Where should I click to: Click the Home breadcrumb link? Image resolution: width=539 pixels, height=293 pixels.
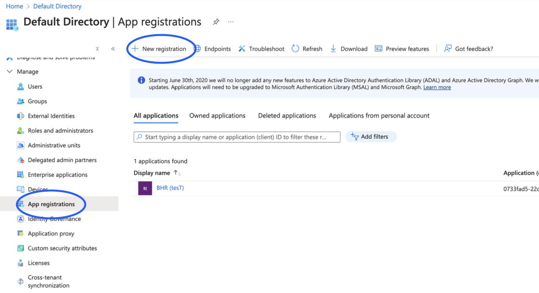14,6
